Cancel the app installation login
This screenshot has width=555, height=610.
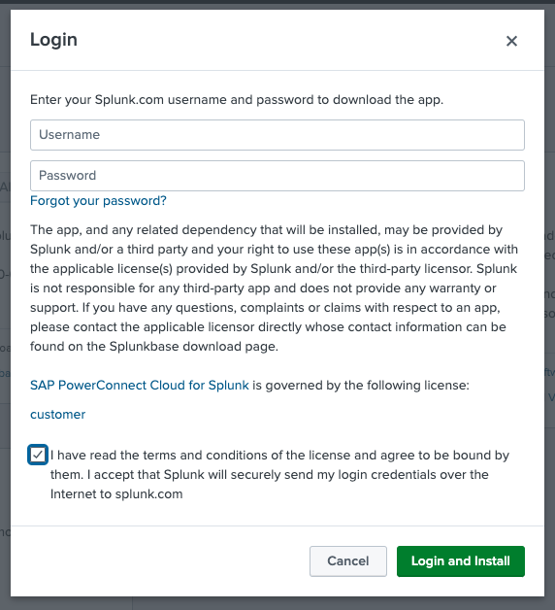[x=348, y=561]
